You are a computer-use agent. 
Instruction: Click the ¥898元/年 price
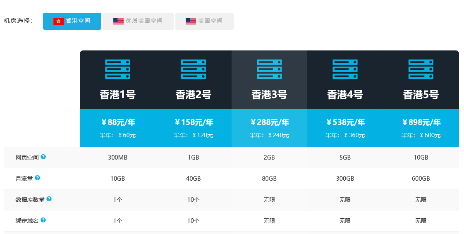pyautogui.click(x=421, y=122)
